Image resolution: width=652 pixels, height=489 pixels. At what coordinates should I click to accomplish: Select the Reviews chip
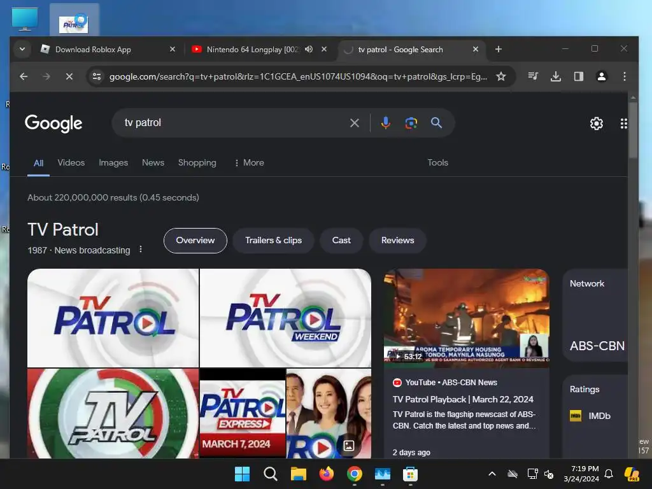coord(397,240)
